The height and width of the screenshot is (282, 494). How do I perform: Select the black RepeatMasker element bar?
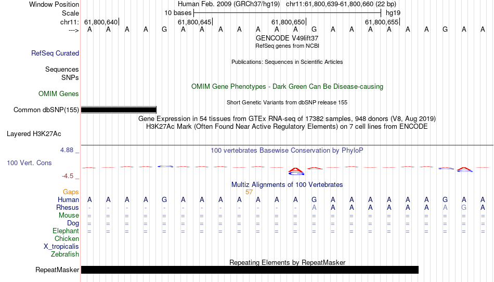[250, 270]
